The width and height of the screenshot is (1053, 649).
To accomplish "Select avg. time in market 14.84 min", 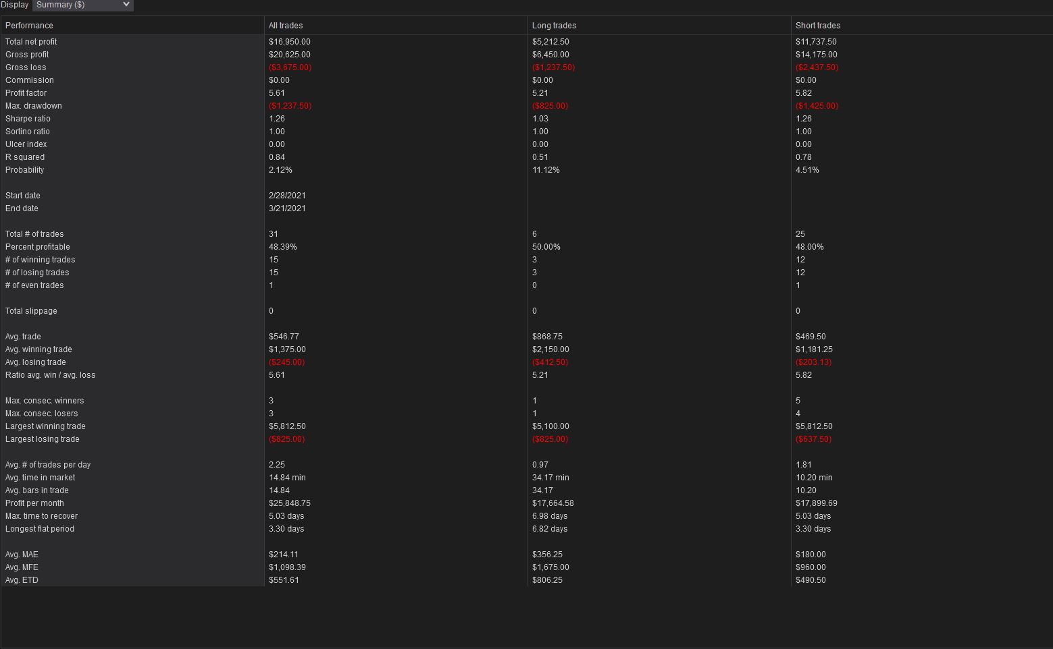I will (287, 478).
